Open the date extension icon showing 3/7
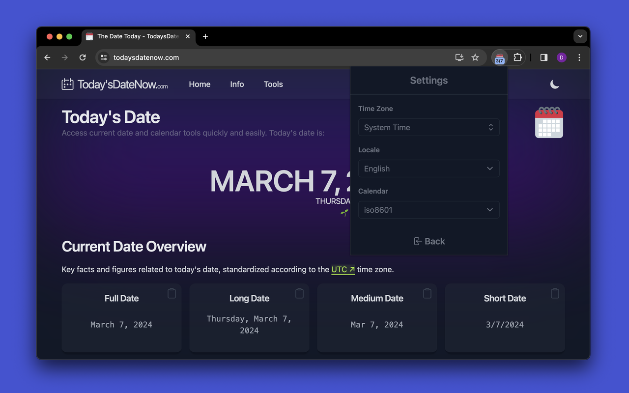Viewport: 629px width, 393px height. pyautogui.click(x=500, y=57)
